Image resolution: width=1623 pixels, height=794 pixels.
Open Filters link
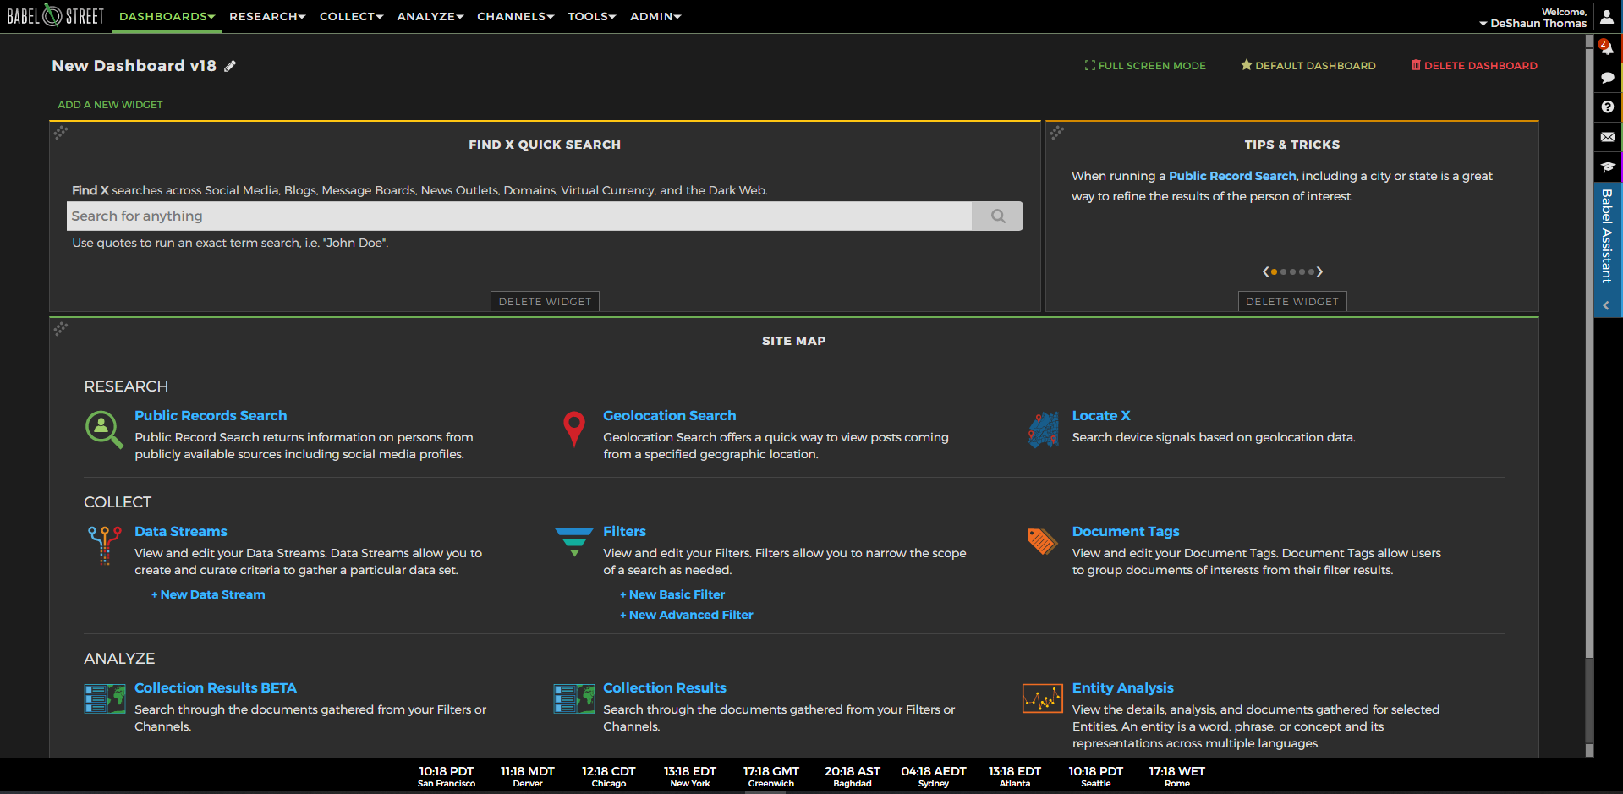pos(624,531)
